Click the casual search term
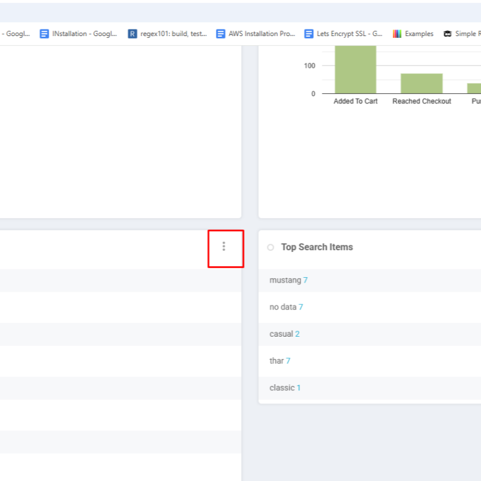The width and height of the screenshot is (481, 481). click(281, 334)
